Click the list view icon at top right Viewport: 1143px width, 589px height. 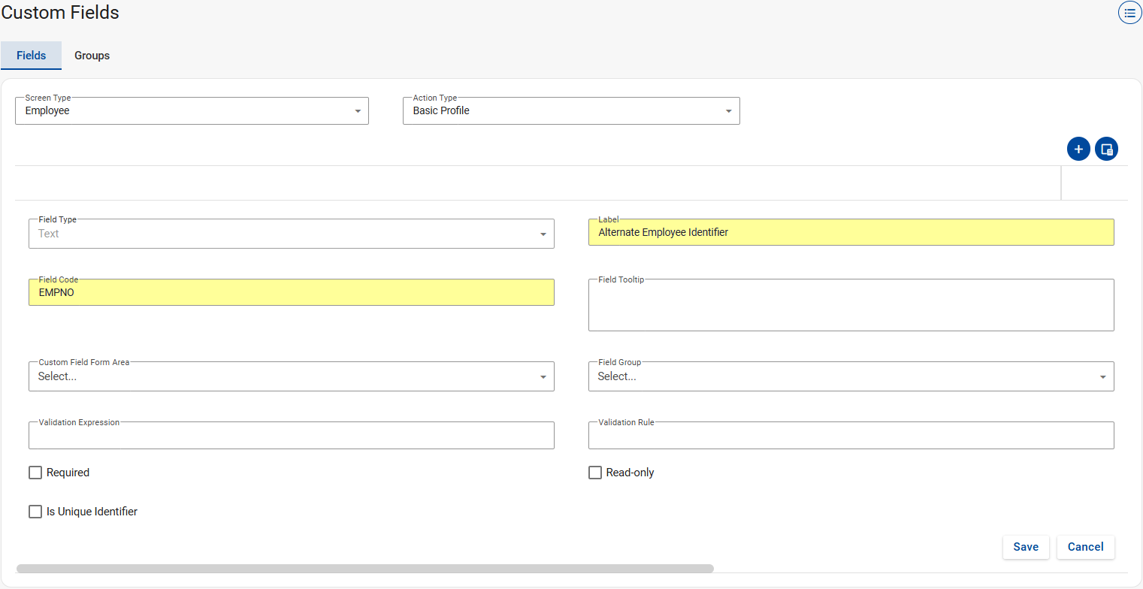[1129, 13]
